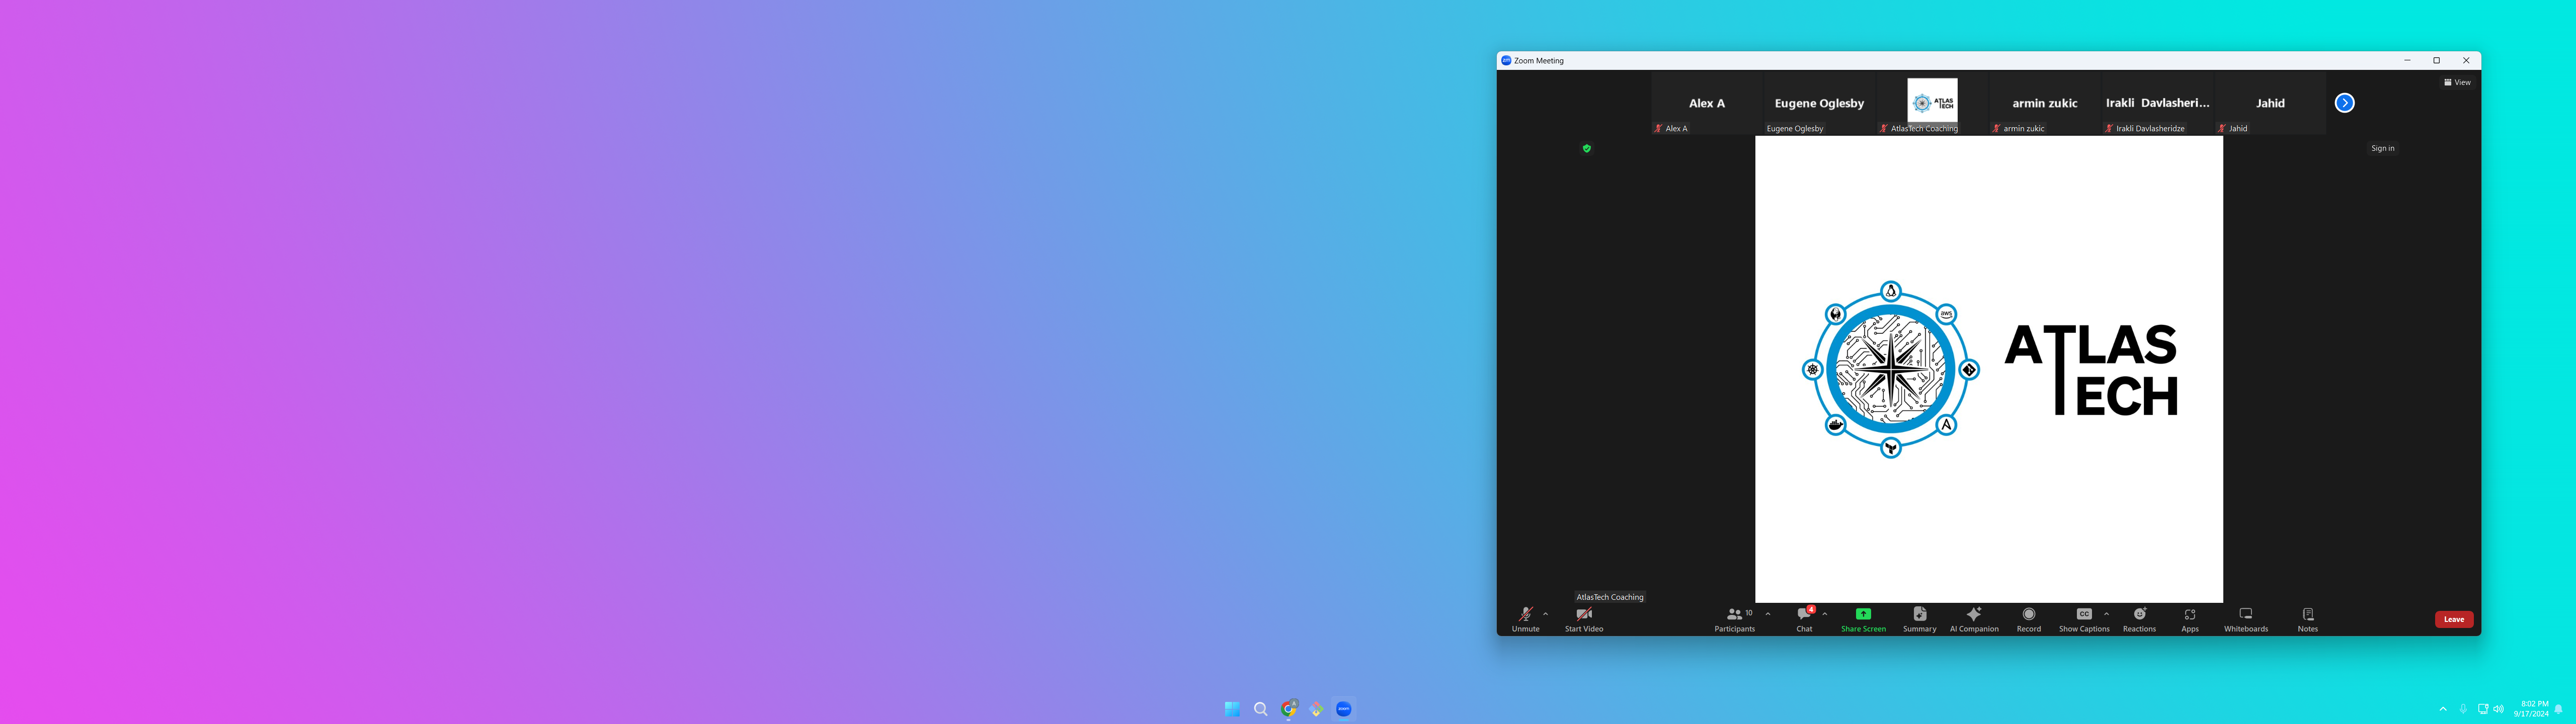The height and width of the screenshot is (724, 2576).
Task: Open Chat with unread messages
Action: [x=1804, y=618]
